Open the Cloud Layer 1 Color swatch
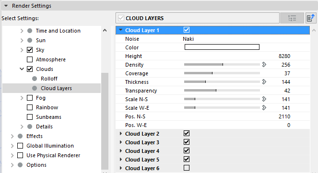This screenshot has width=318, height=173. click(x=222, y=47)
